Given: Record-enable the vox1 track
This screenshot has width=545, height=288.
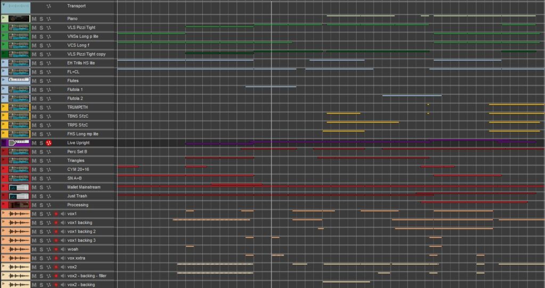Looking at the screenshot, I should (56, 214).
